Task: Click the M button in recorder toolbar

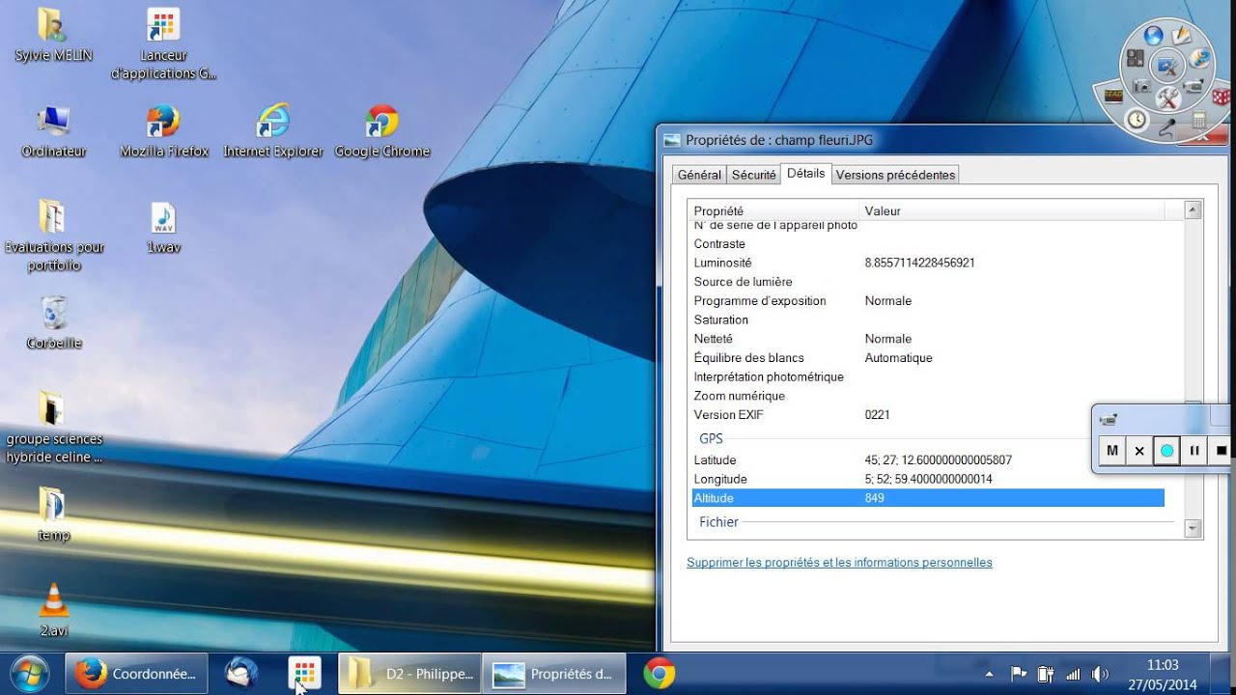Action: pos(1112,450)
